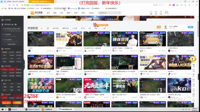Open the 历史 watch history clock icon

161,13
